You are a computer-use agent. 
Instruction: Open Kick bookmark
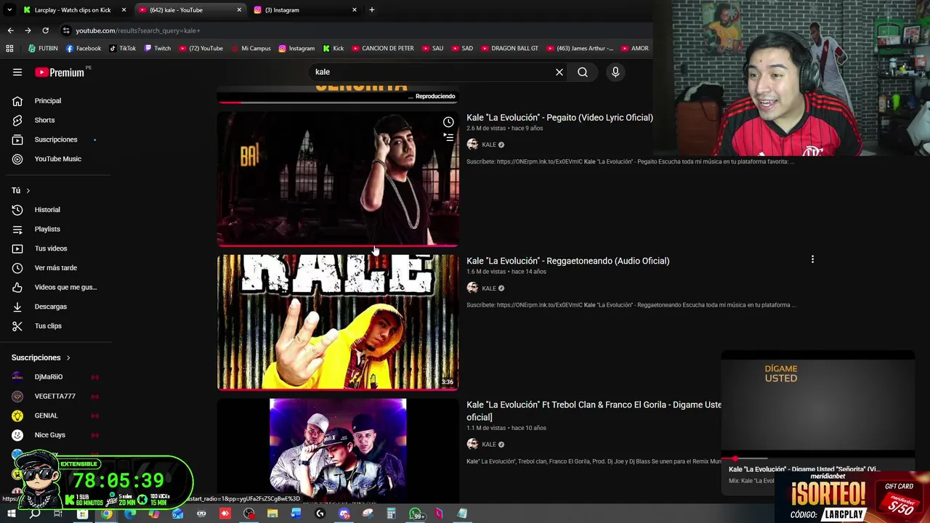tap(333, 49)
